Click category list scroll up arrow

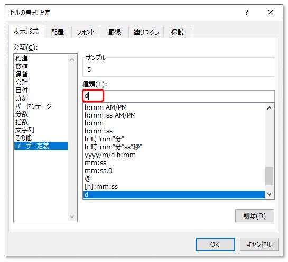(72, 59)
